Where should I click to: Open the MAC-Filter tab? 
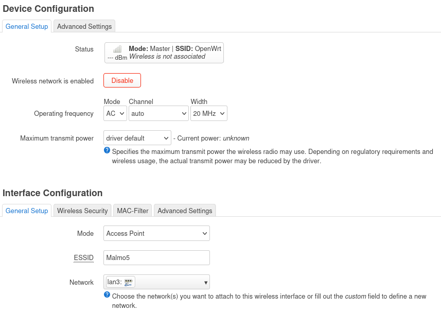[x=133, y=211]
